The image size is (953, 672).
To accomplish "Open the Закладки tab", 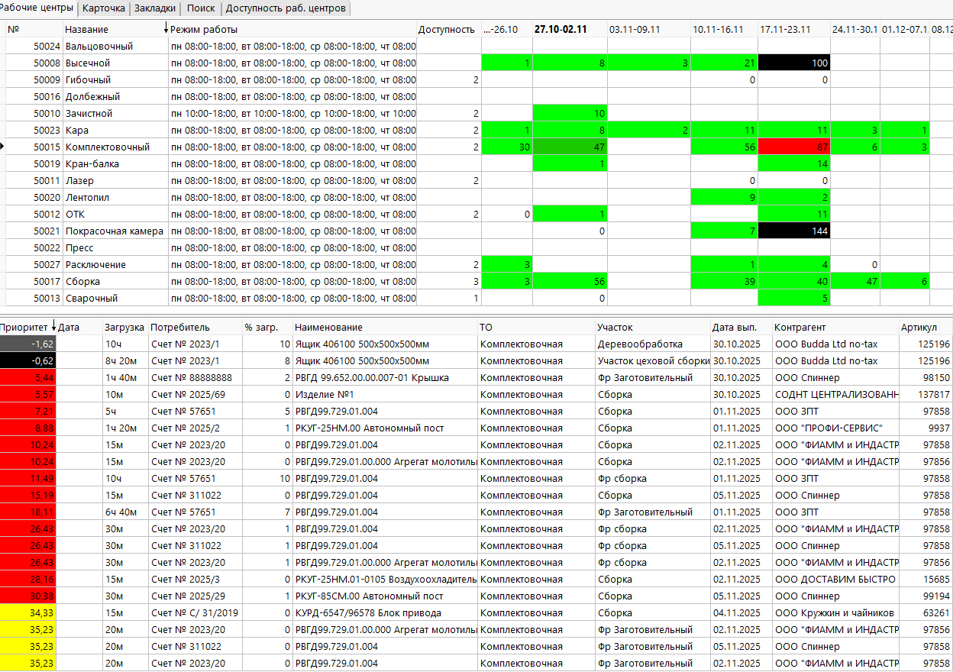I will [154, 8].
